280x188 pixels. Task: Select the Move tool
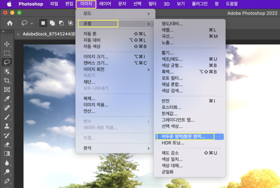(x=7, y=44)
